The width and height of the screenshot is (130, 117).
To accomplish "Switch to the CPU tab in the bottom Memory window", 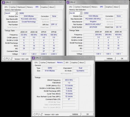I will click(36, 63).
